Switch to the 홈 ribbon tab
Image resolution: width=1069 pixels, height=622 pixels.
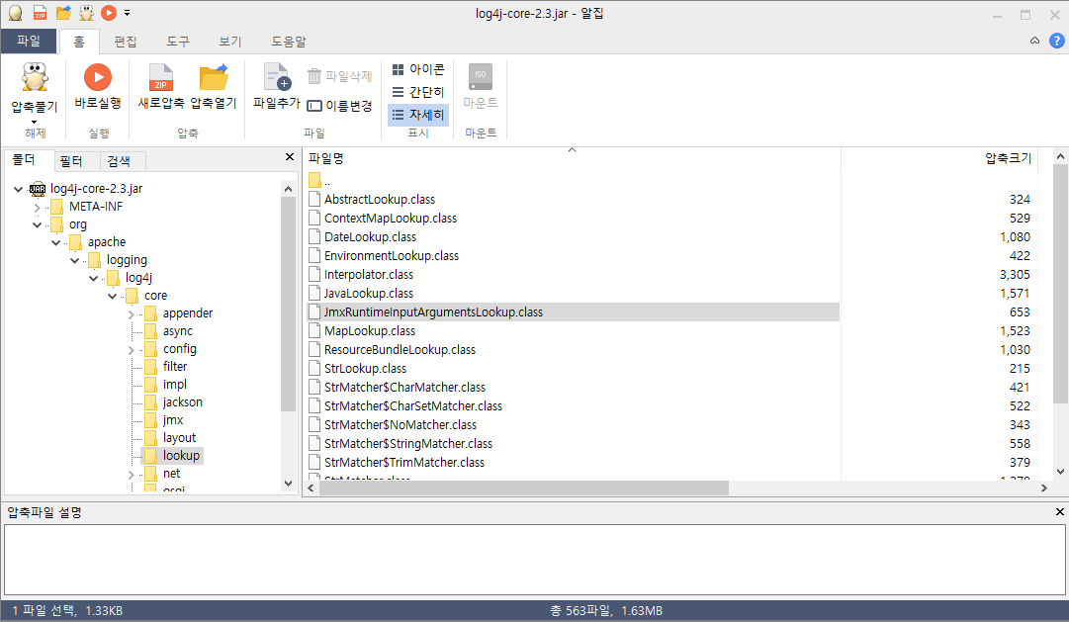(79, 42)
